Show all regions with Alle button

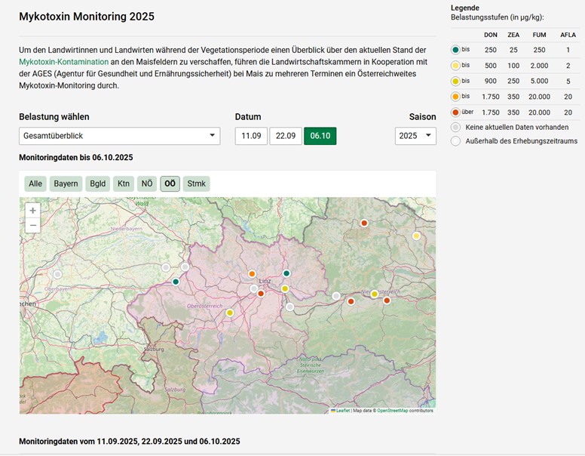[x=35, y=183]
